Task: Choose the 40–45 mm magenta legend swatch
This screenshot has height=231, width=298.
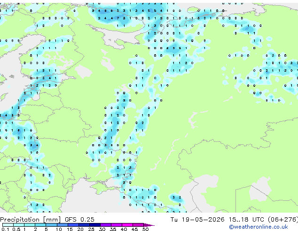Action: (127, 225)
